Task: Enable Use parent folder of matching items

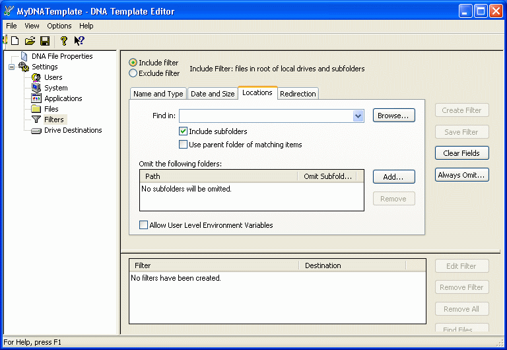Action: (x=184, y=145)
